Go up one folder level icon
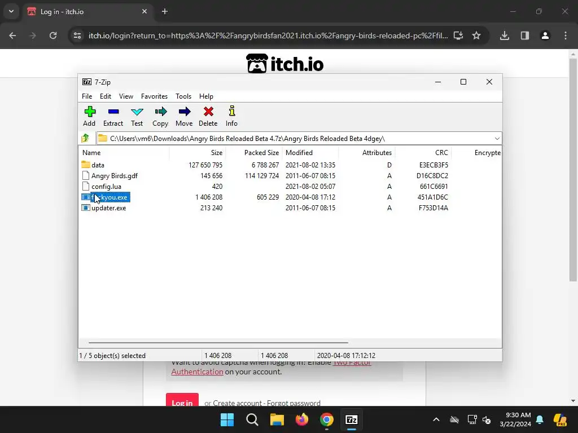578x433 pixels. 86,138
